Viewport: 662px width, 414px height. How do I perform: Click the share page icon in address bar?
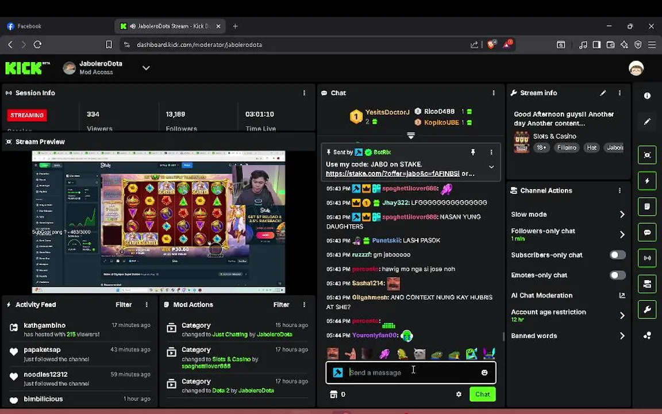click(474, 44)
